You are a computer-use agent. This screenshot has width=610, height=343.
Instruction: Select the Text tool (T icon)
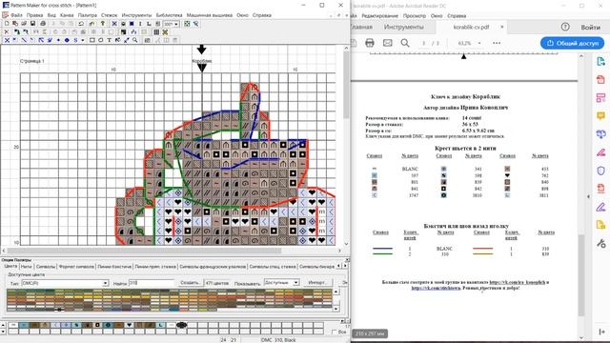110,40
